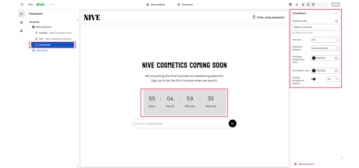Image resolution: width=359 pixels, height=168 pixels.
Task: Open the Sections panel in sidebar
Action: [21, 14]
